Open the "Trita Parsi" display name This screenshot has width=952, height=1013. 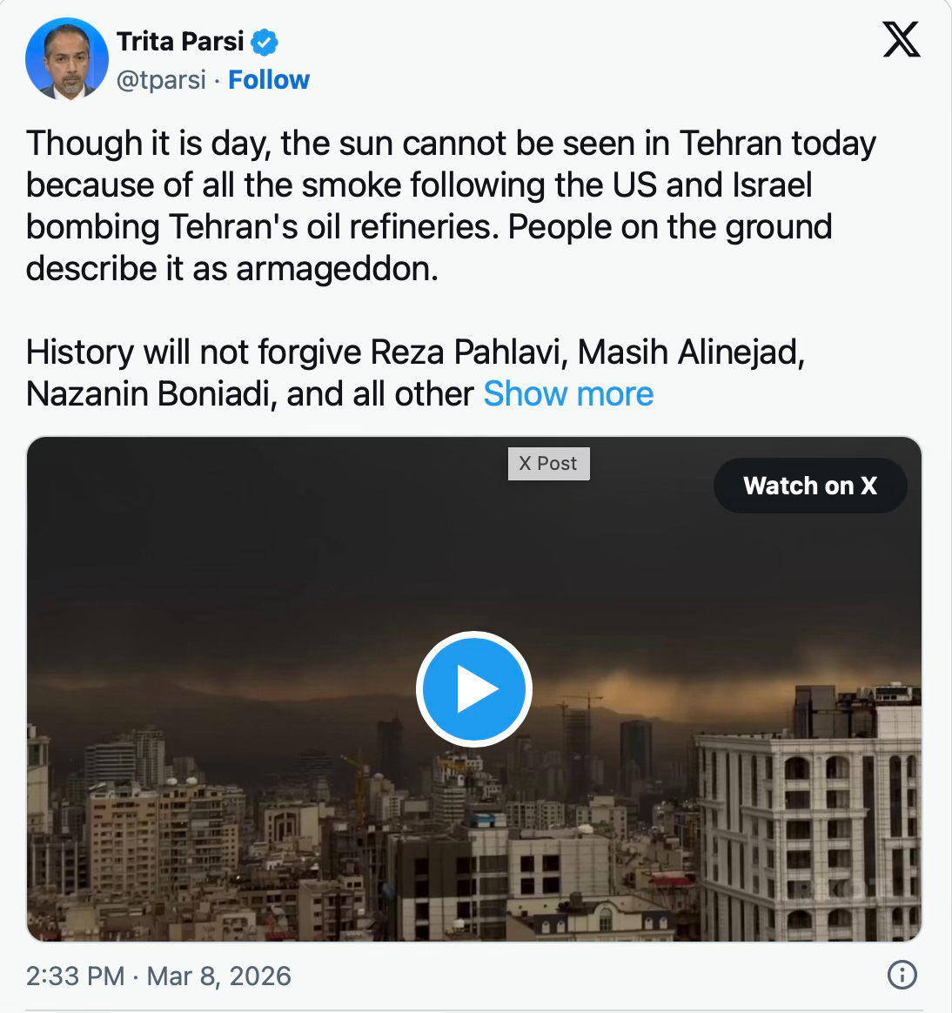180,41
